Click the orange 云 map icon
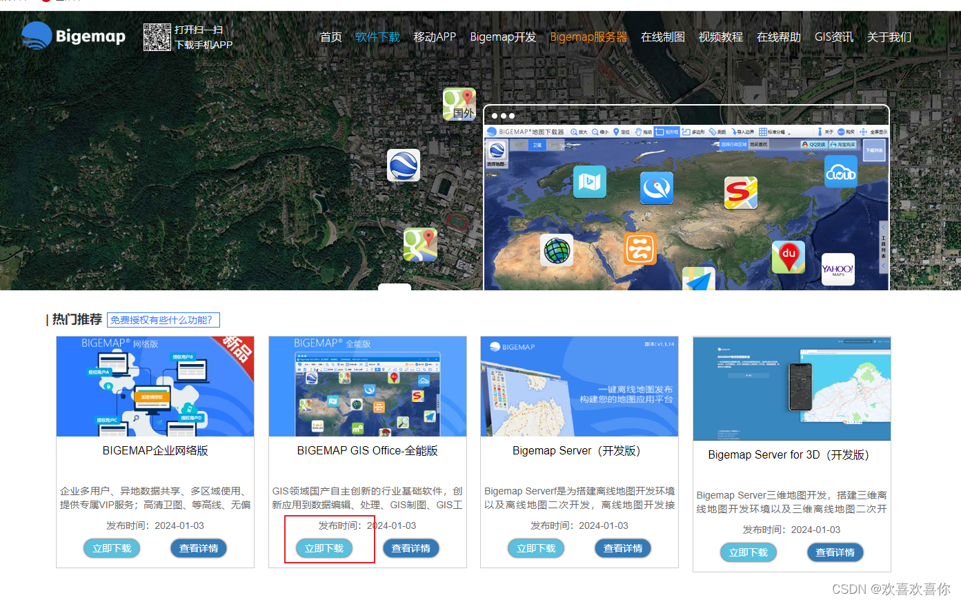Screen dimensions: 961x602 coord(640,249)
